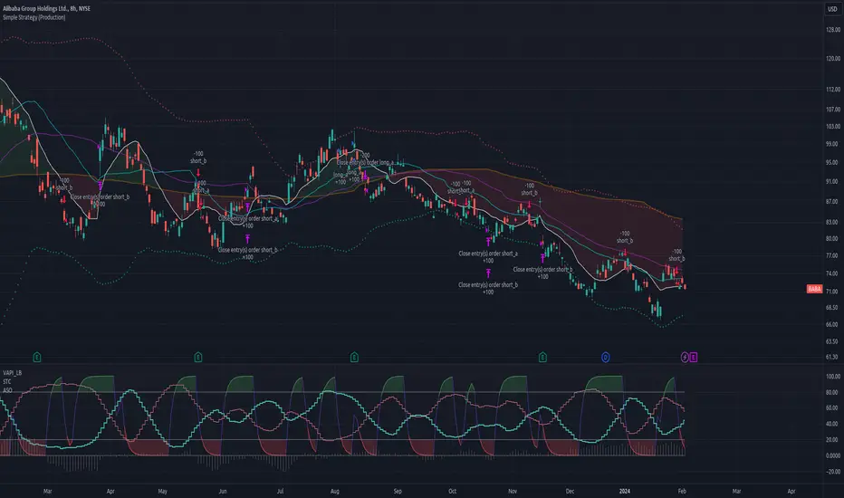This screenshot has width=844, height=498.
Task: Click the 95.00 price axis label
Action: point(833,162)
